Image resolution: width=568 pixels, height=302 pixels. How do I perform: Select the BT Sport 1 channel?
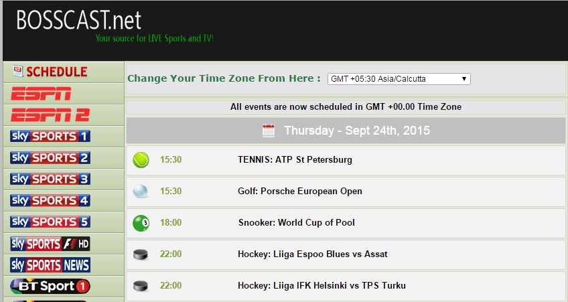(50, 287)
